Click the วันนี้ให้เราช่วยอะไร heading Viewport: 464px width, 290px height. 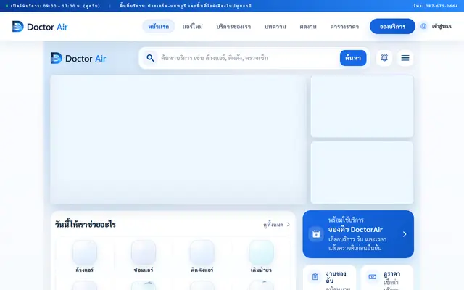[86, 225]
